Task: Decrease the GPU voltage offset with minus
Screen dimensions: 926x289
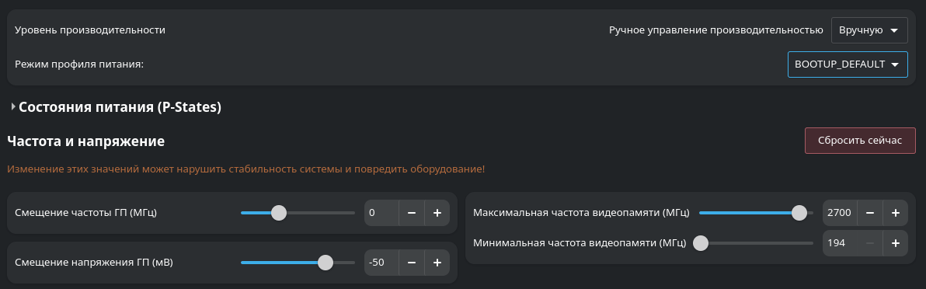Action: click(412, 263)
